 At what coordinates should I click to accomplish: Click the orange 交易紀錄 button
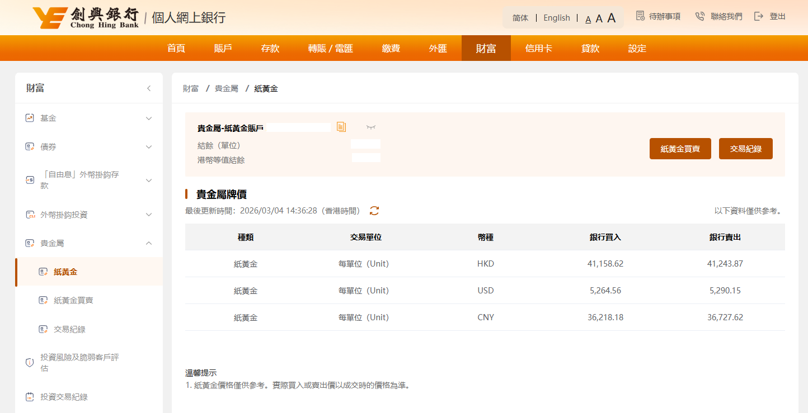pos(745,149)
